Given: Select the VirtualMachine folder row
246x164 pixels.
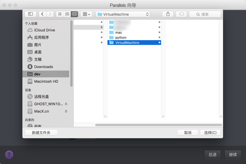Looking at the screenshot, I should [x=134, y=43].
